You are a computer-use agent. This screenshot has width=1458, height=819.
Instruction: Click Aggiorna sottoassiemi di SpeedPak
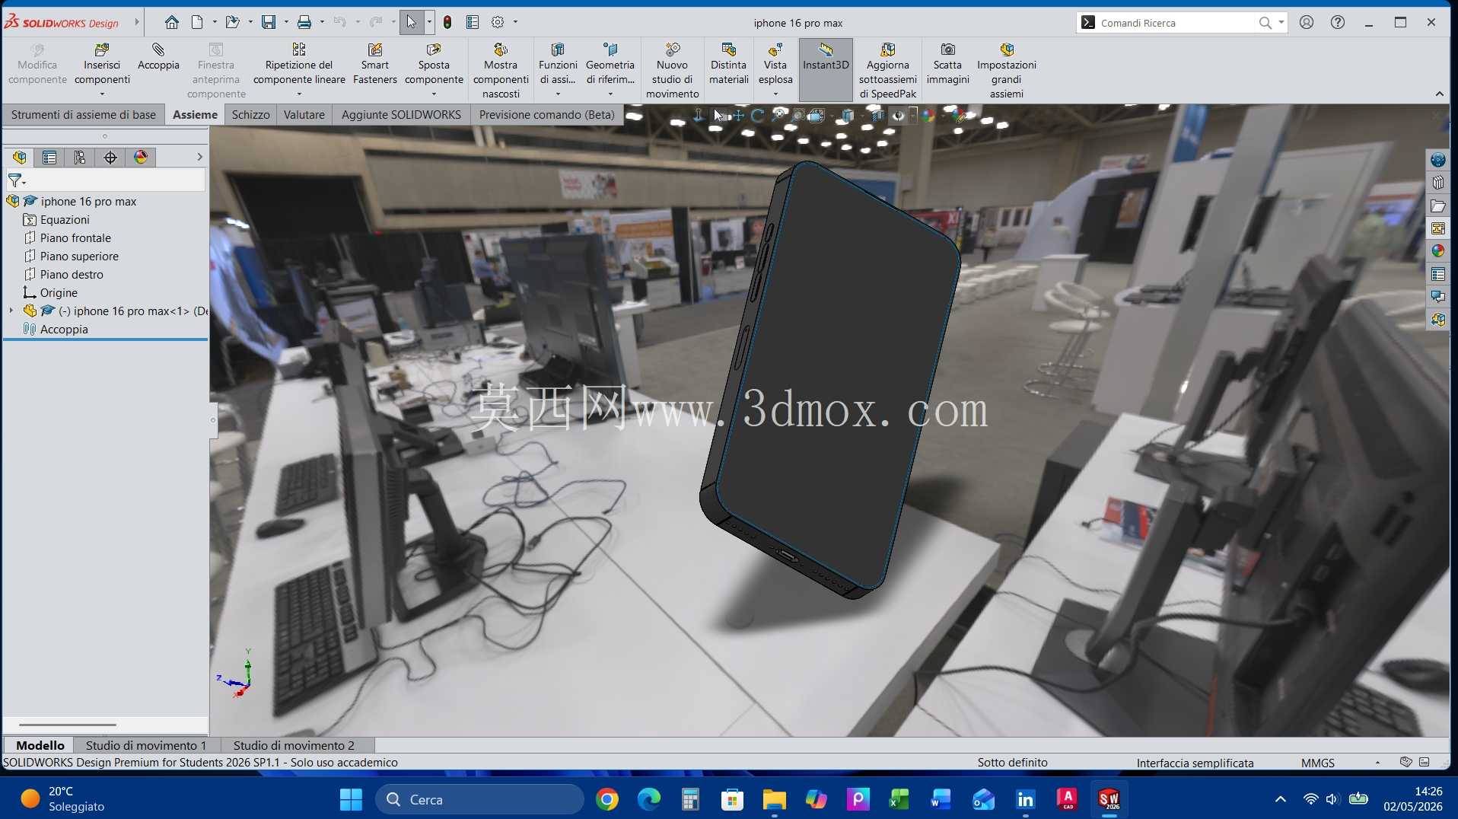887,71
